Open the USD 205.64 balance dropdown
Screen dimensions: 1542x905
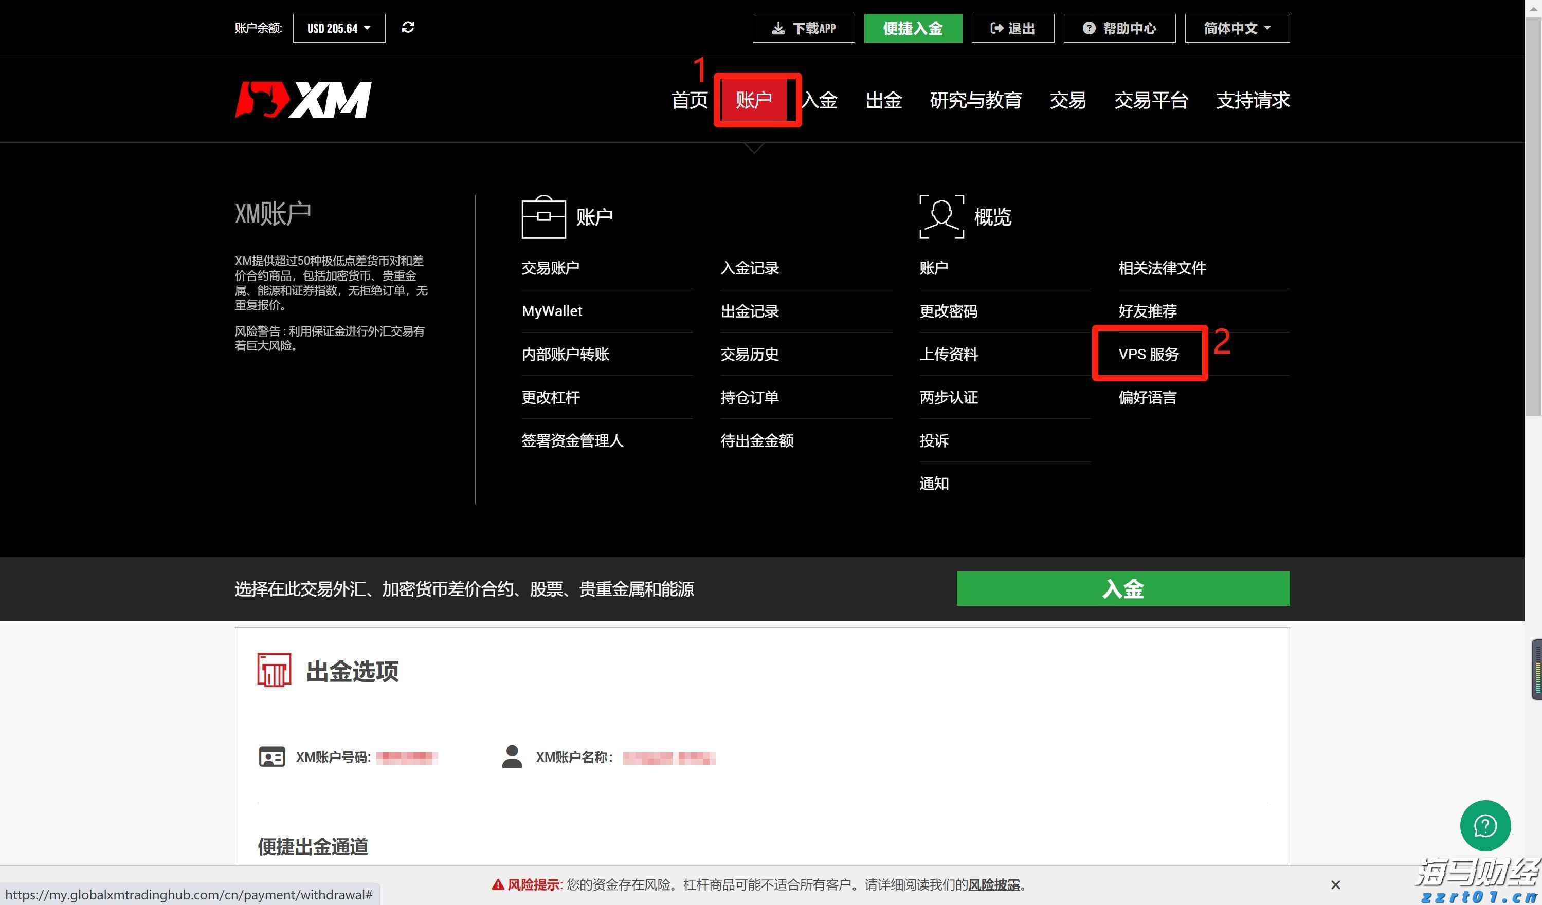click(x=338, y=28)
